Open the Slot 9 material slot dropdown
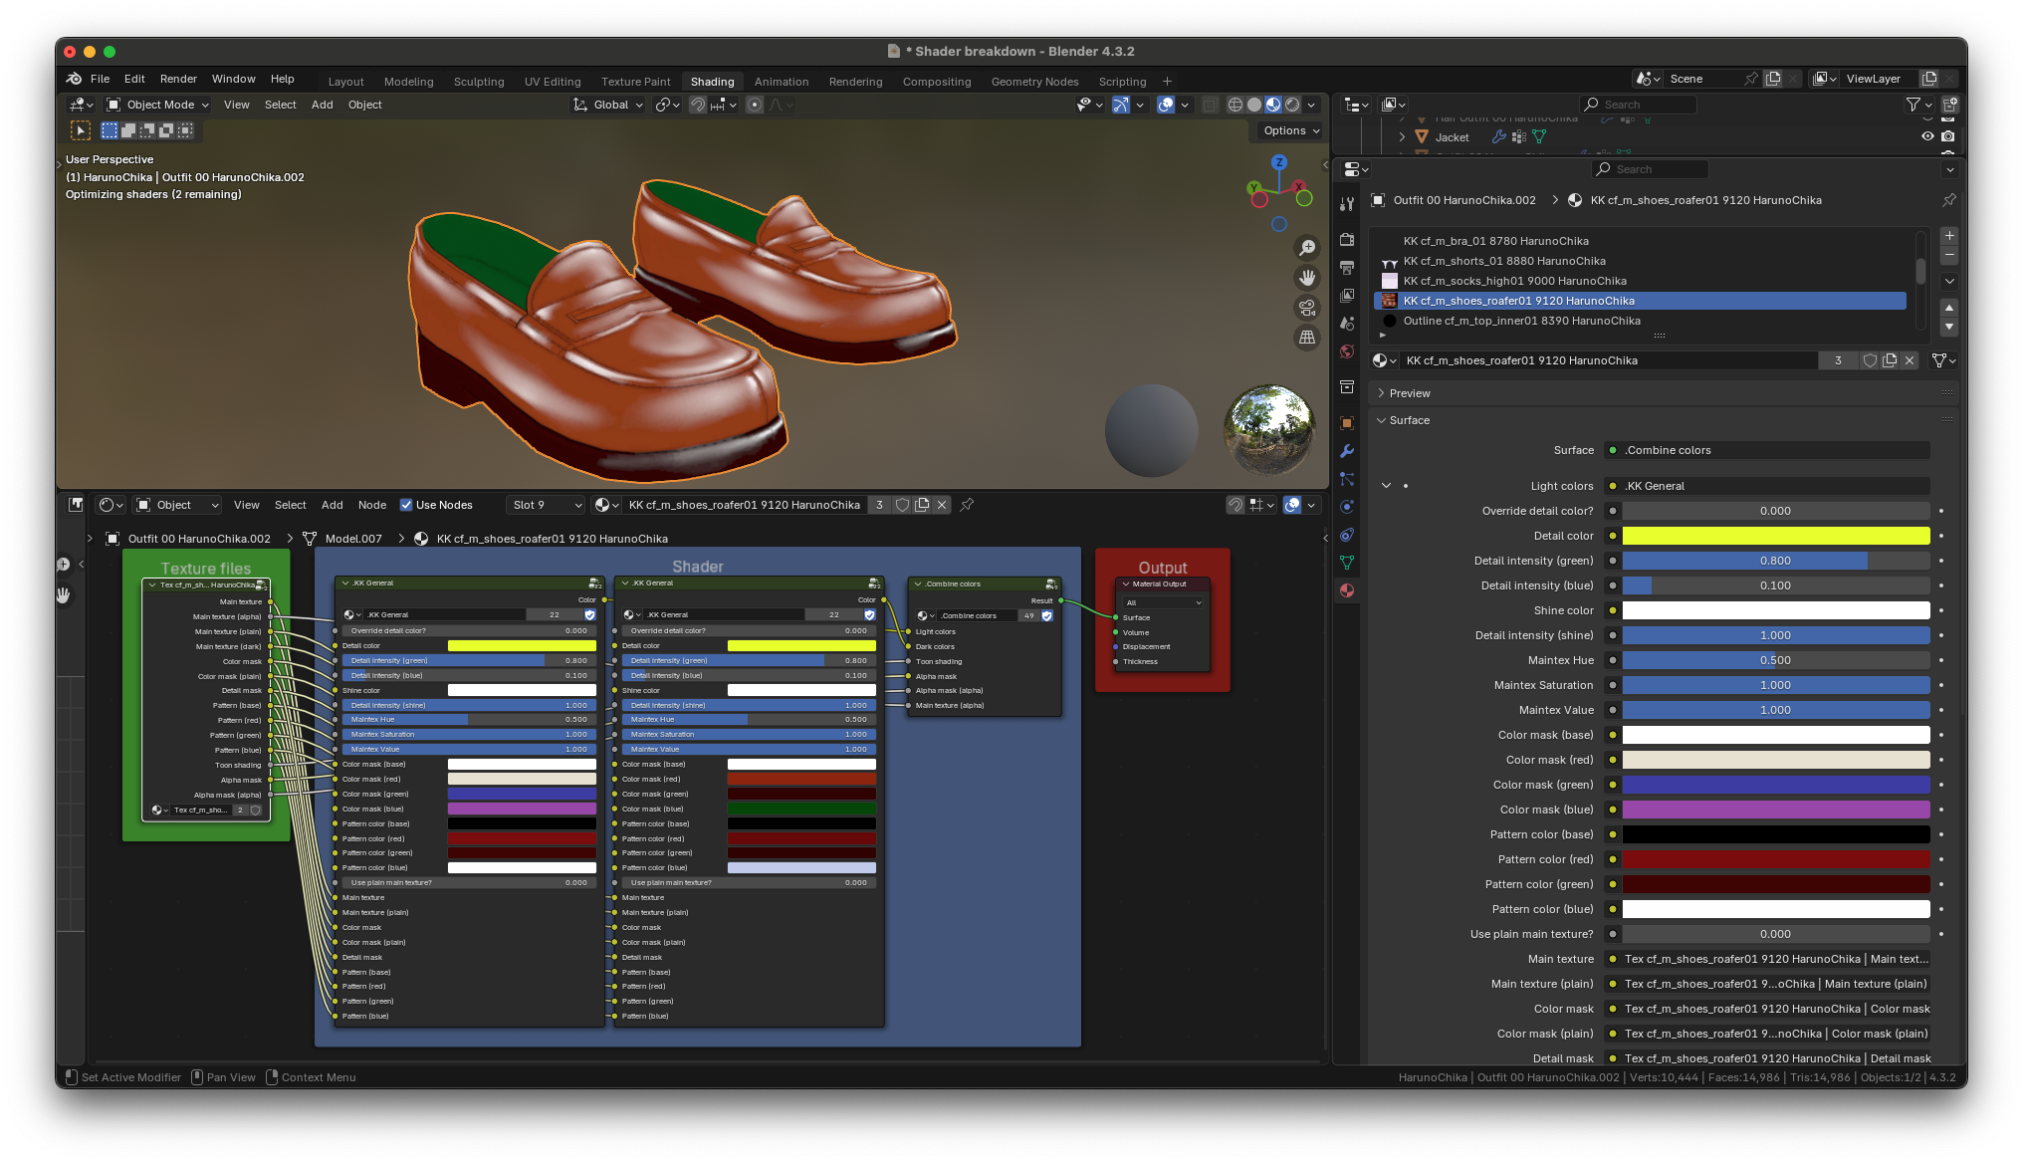The width and height of the screenshot is (2023, 1162). [x=547, y=505]
